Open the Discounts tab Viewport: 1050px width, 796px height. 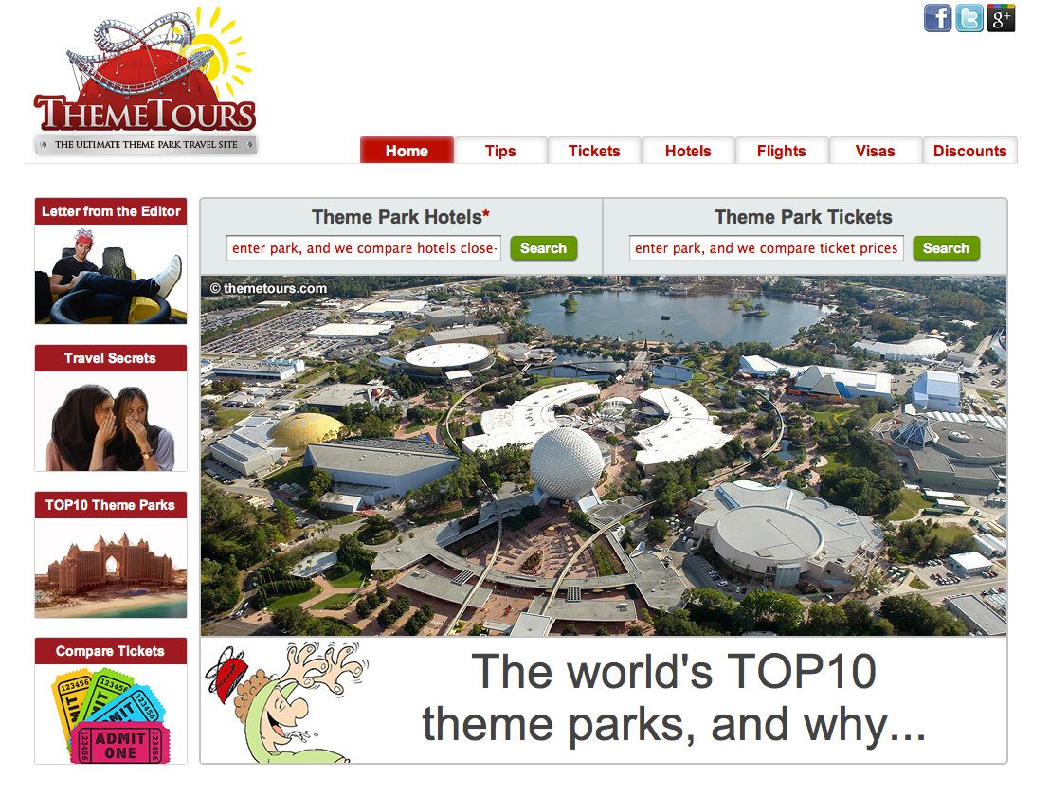969,151
